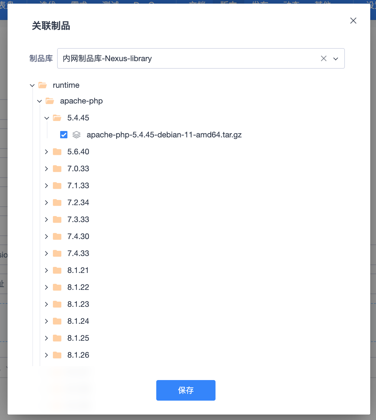Click the 8.1.26 folder icon
The height and width of the screenshot is (420, 376).
57,355
